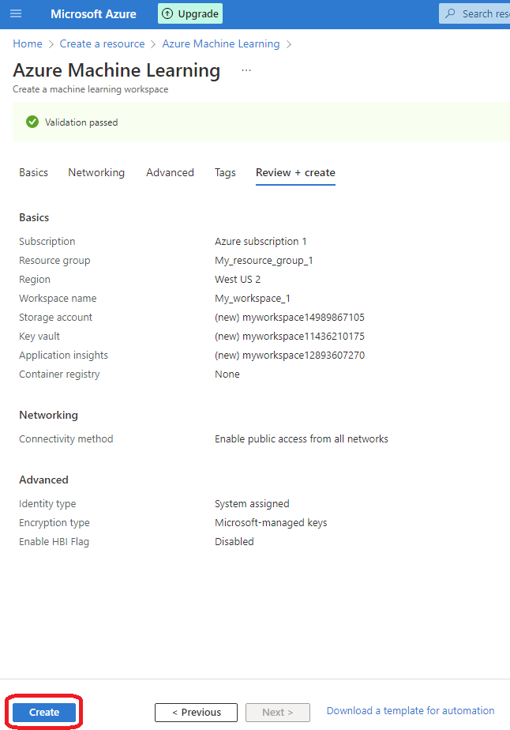Viewport: 510px width, 730px height.
Task: Click the Upgrade arrow icon
Action: [x=167, y=13]
